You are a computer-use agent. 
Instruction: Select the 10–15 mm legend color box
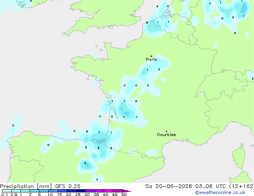coord(53,191)
